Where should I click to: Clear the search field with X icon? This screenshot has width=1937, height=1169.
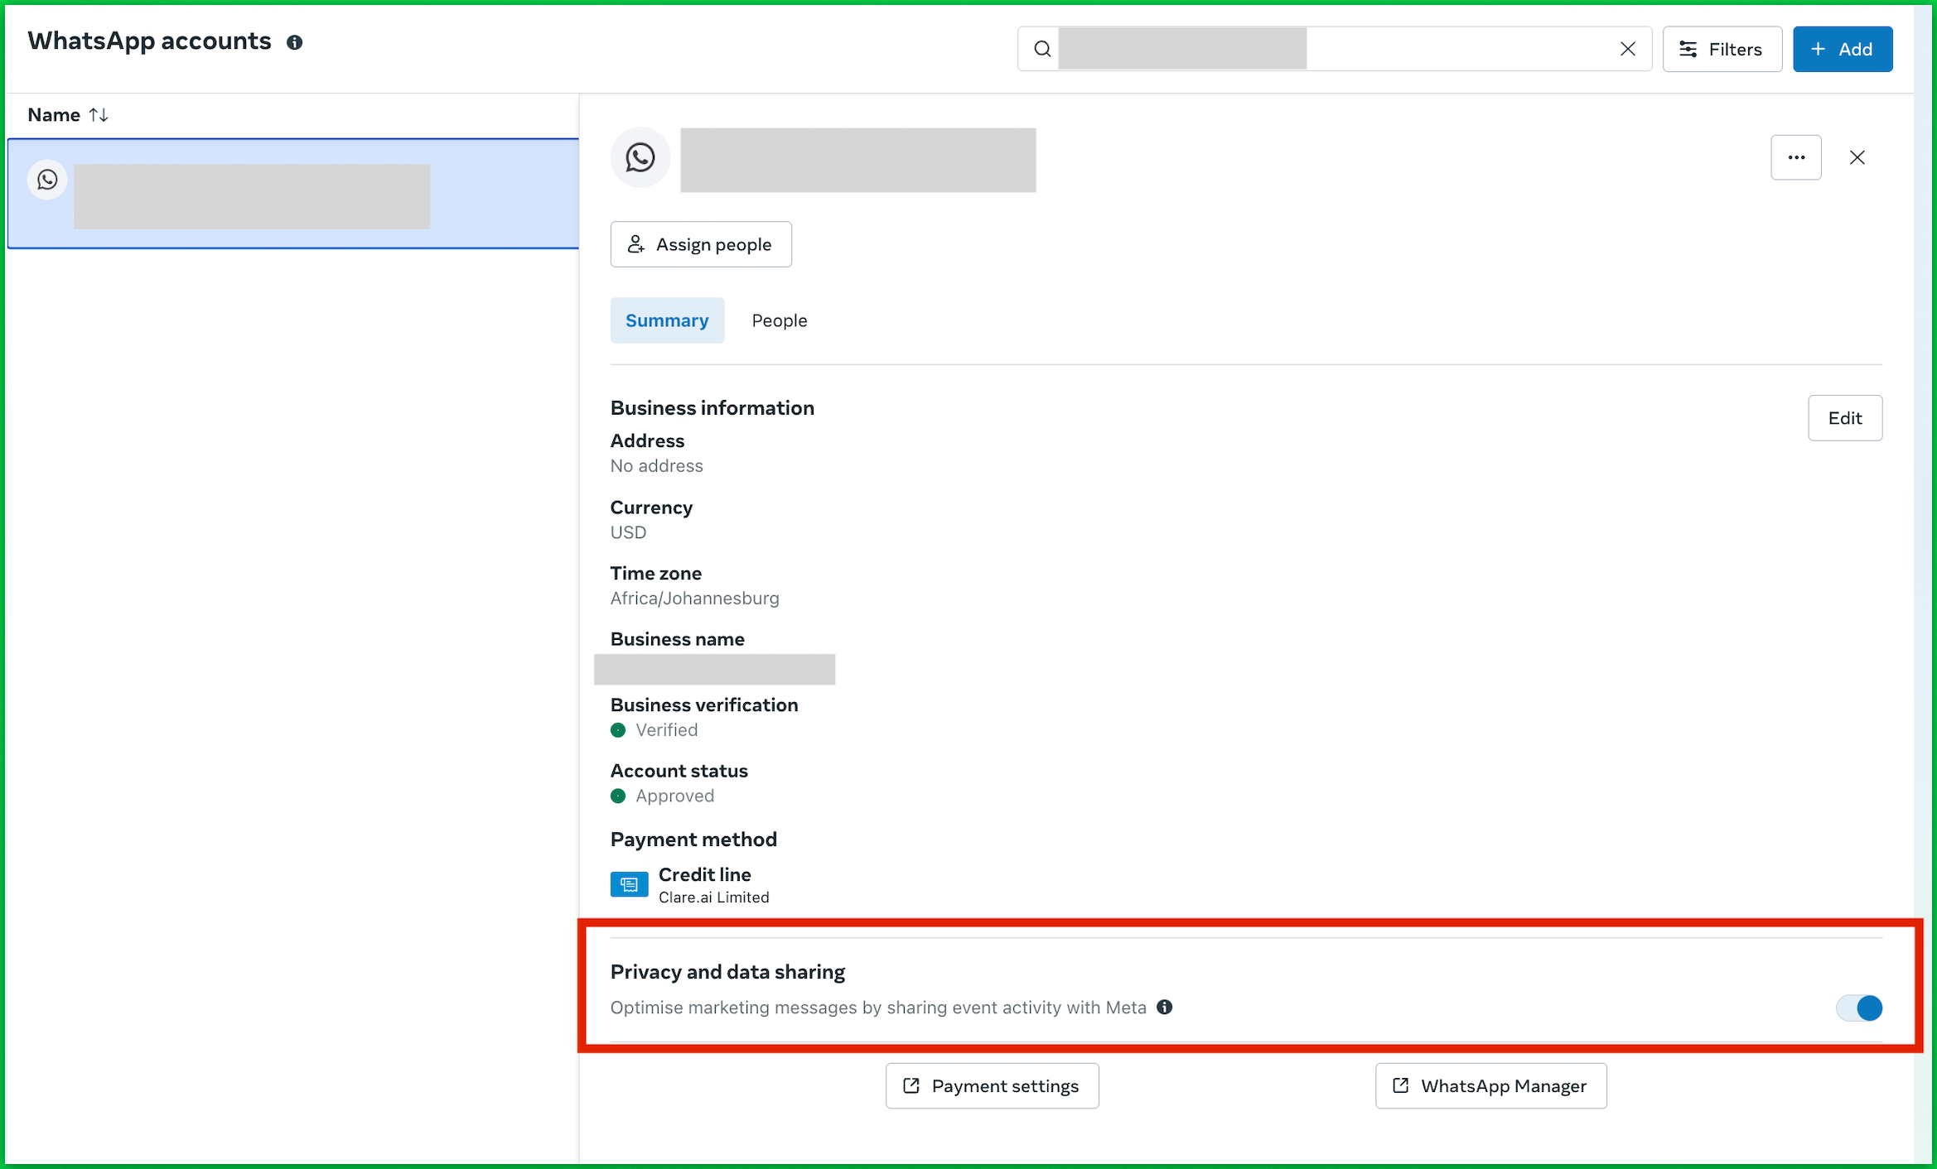click(1627, 49)
